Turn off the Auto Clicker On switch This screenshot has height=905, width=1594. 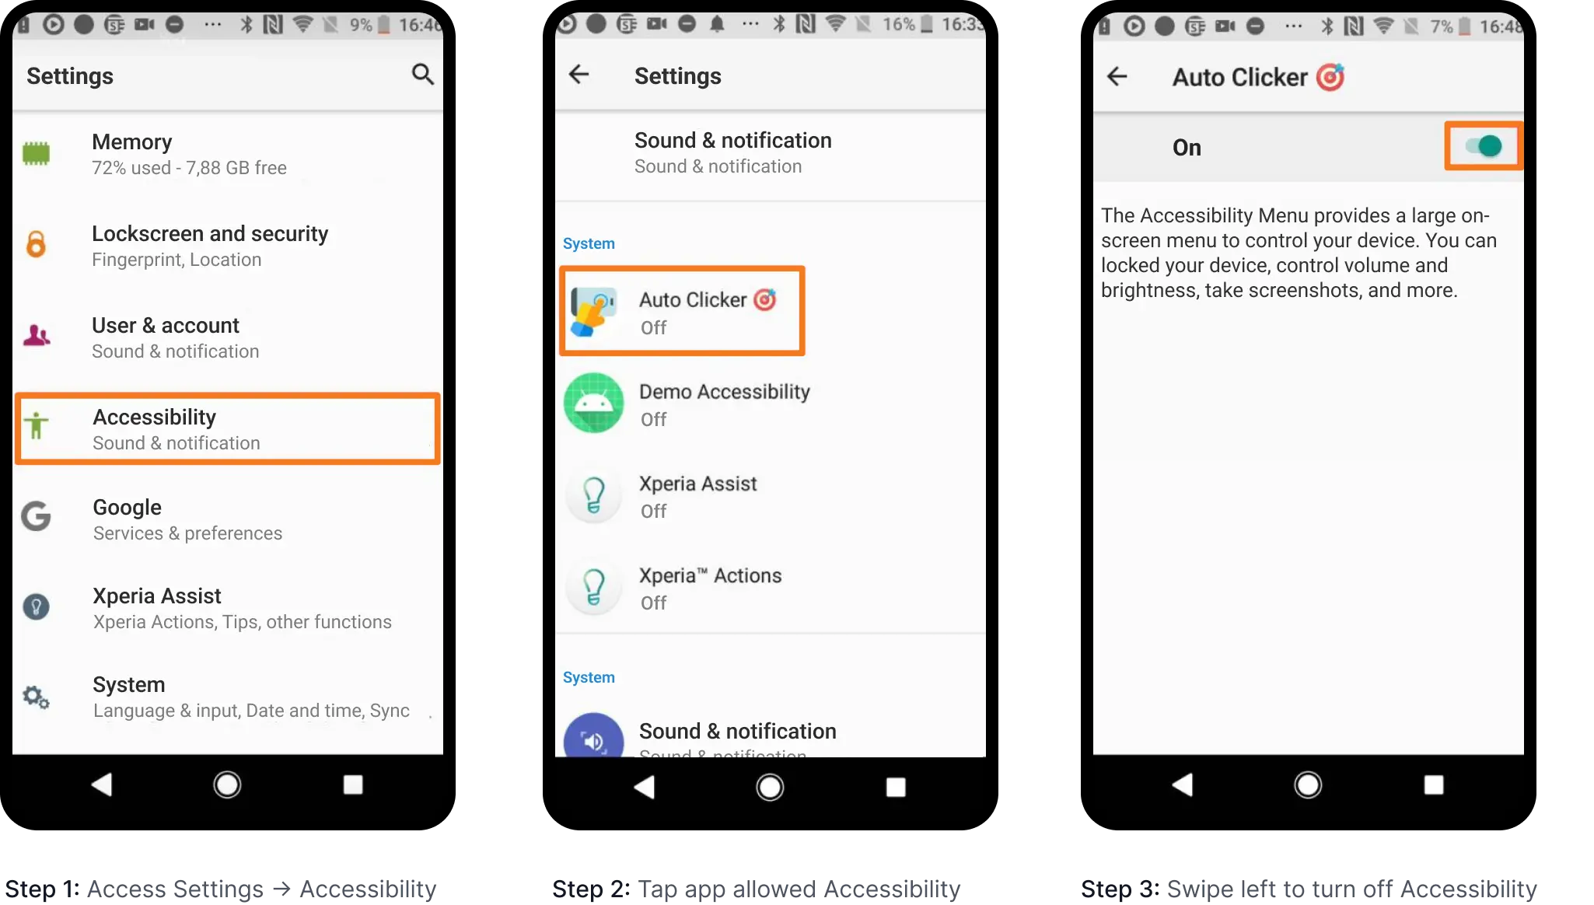pos(1484,146)
